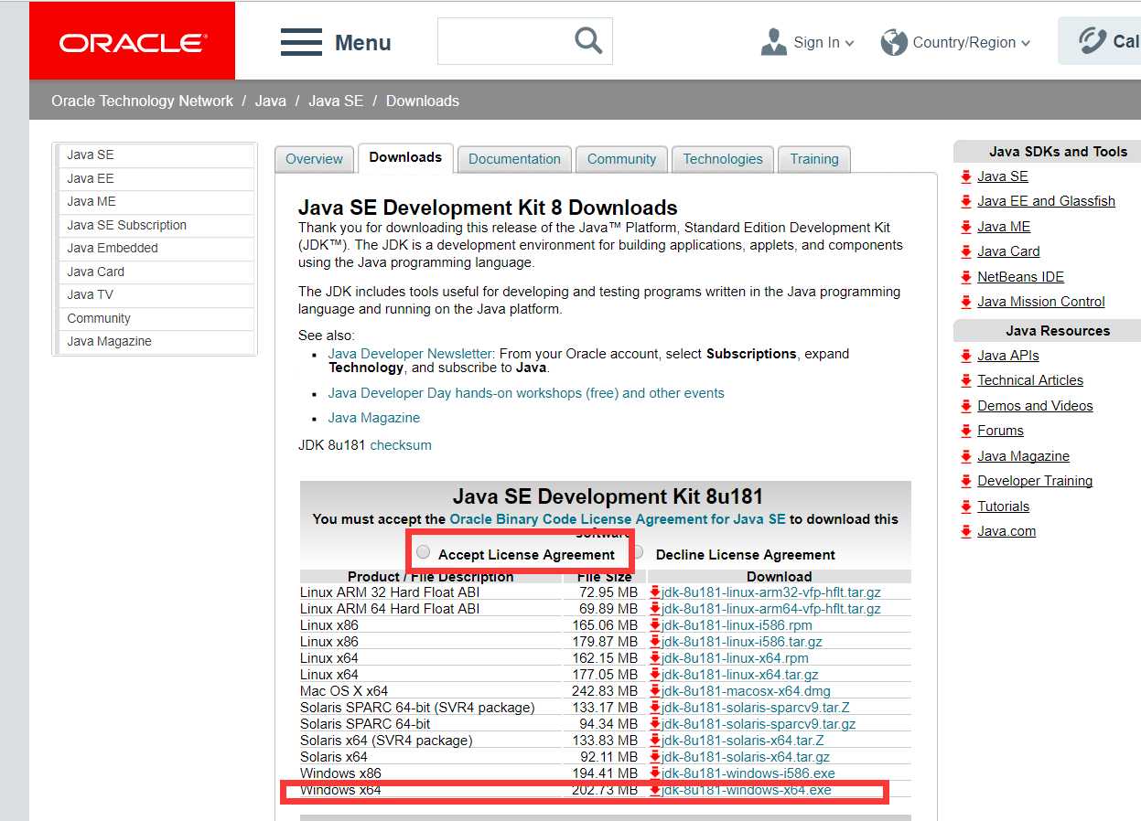This screenshot has height=821, width=1141.
Task: Click red arrow icon for linux-arm32-vfp-hflt.tar.gz
Action: 655,592
